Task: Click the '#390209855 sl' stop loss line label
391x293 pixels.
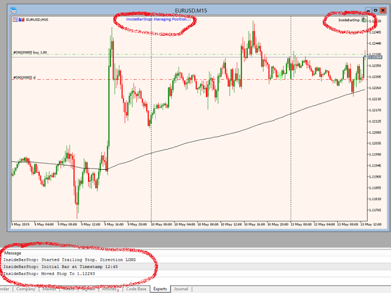Action: (24, 78)
